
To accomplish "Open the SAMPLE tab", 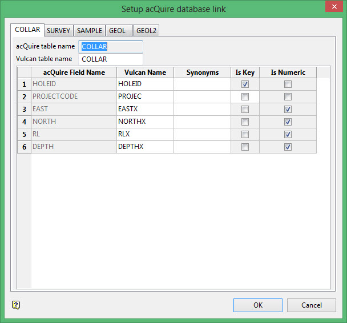I will 90,30.
